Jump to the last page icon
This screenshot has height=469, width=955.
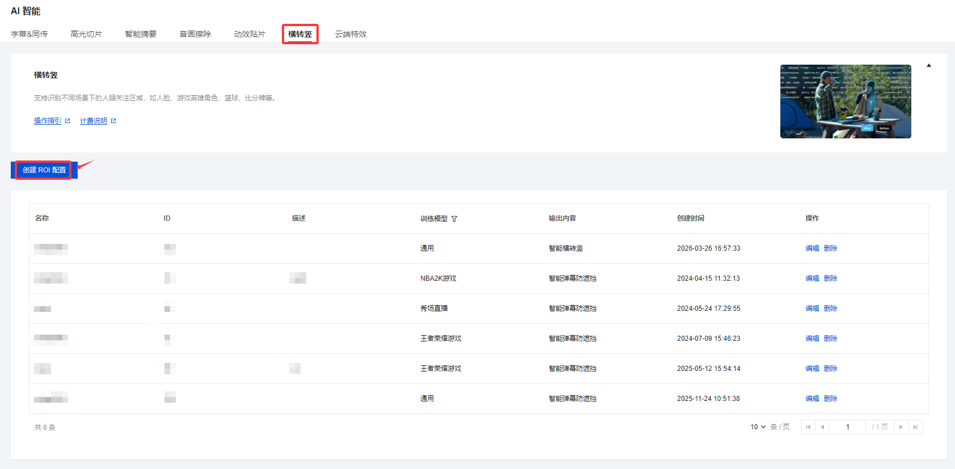point(915,427)
